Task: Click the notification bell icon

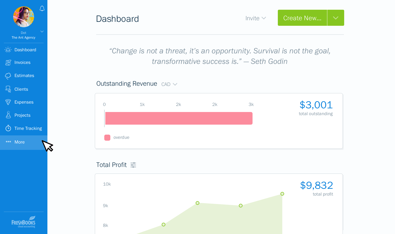Action: (x=42, y=8)
